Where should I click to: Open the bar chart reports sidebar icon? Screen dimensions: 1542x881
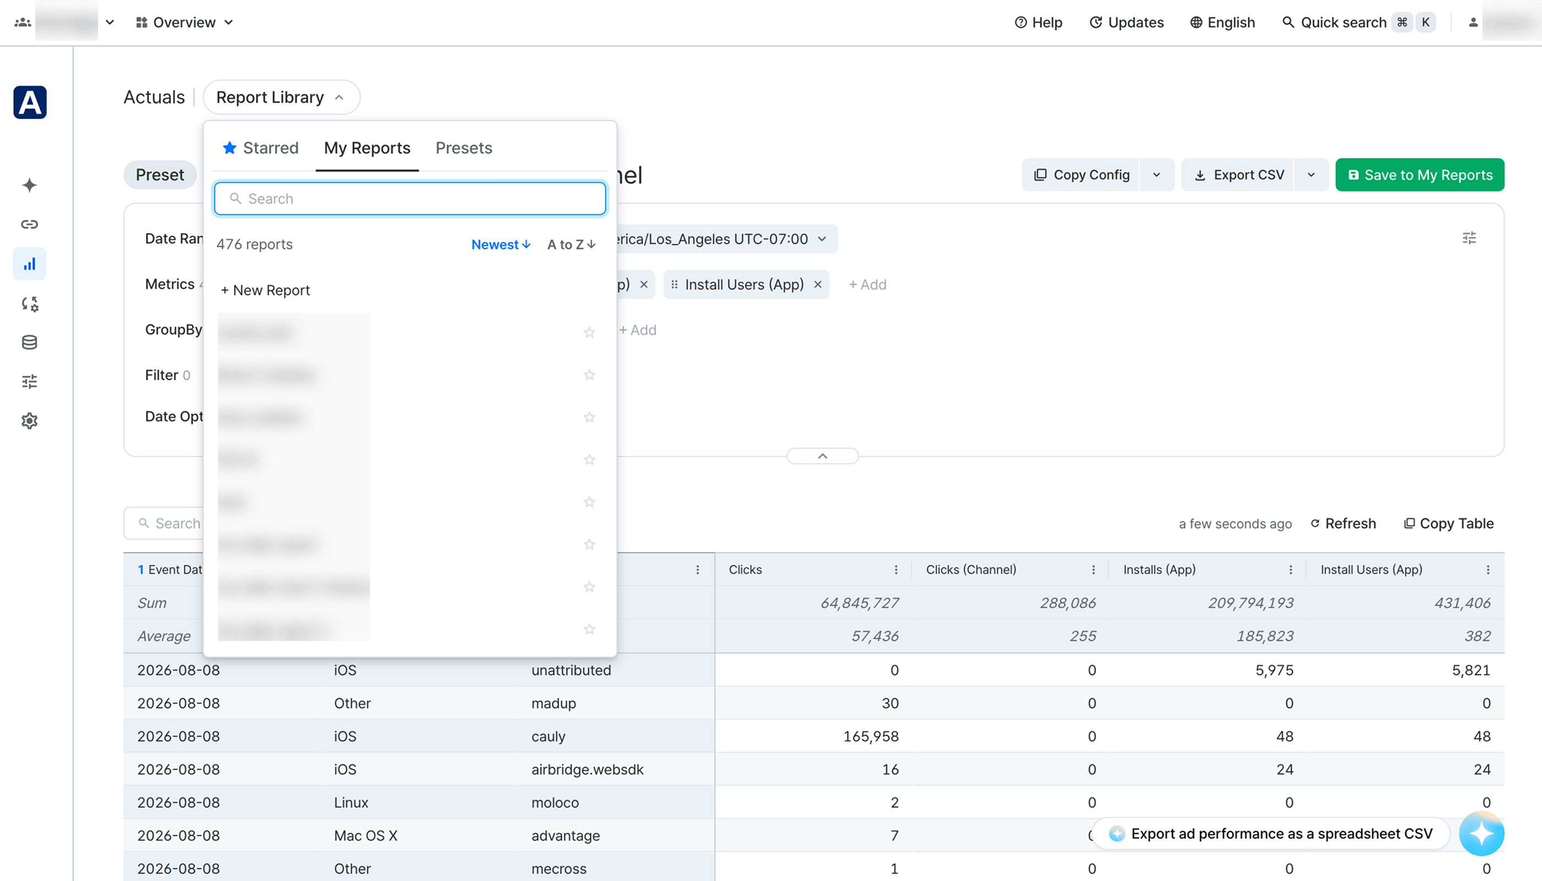point(30,264)
